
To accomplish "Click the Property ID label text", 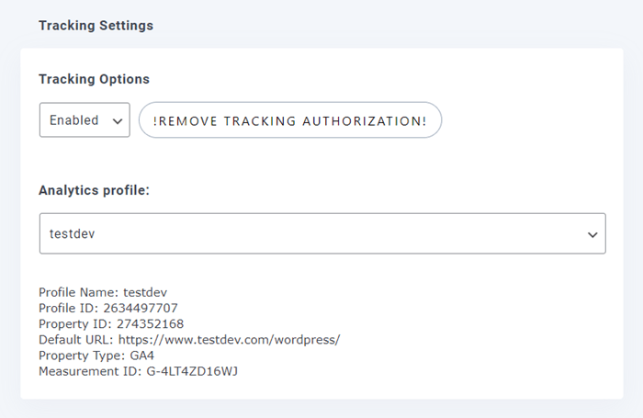I will click(74, 323).
